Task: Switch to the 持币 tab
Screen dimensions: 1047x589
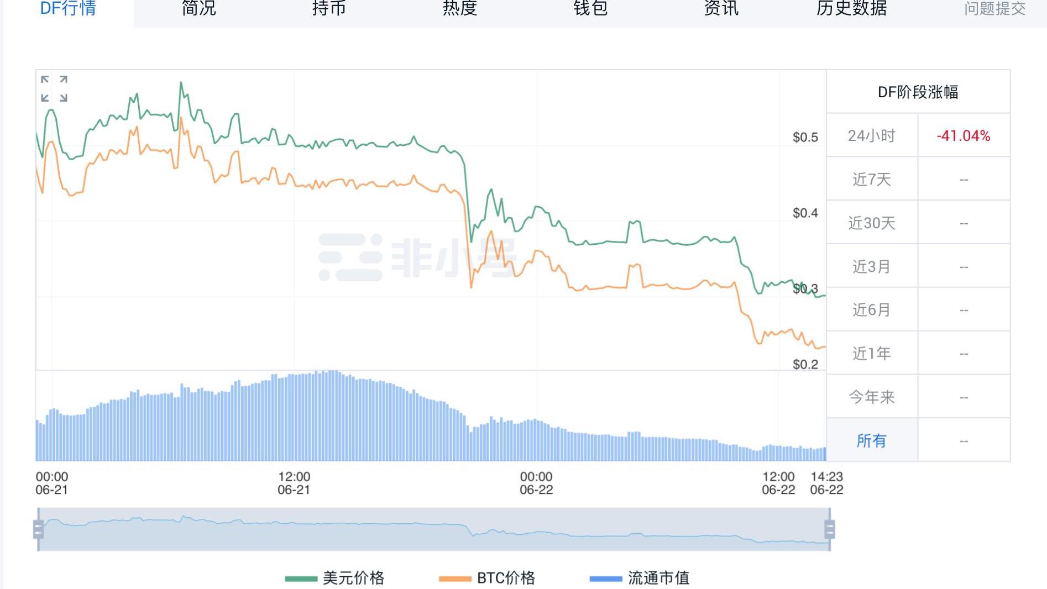Action: tap(329, 8)
